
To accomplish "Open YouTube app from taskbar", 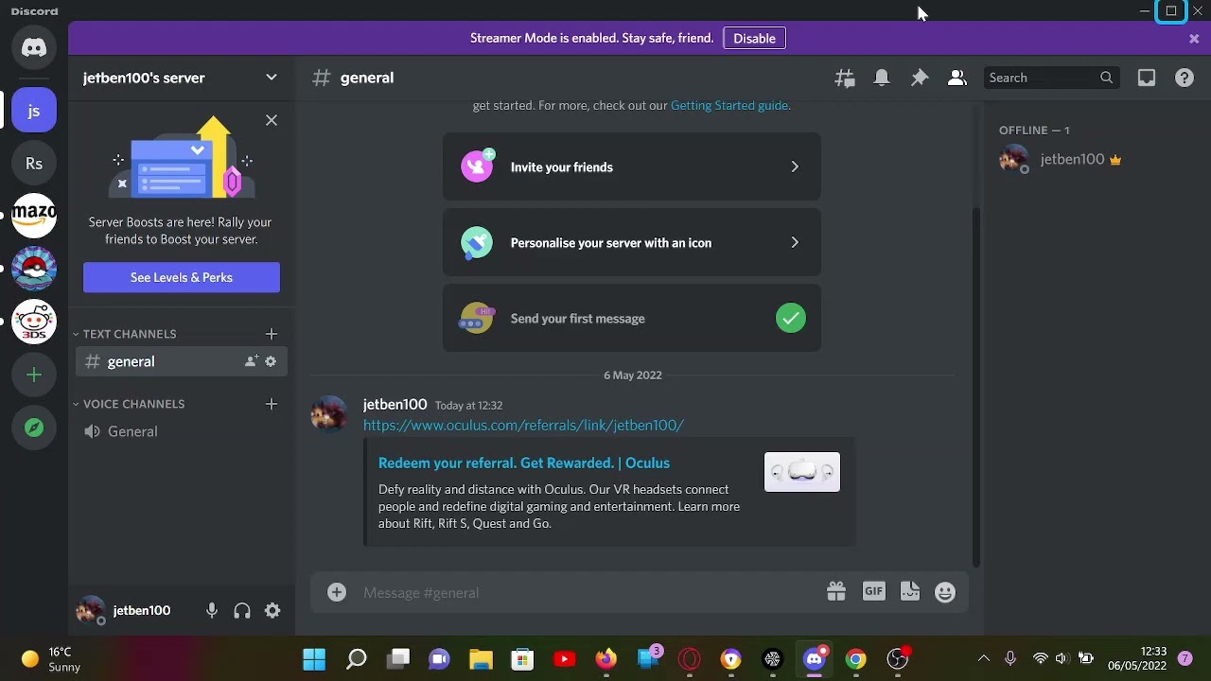I will pyautogui.click(x=564, y=659).
